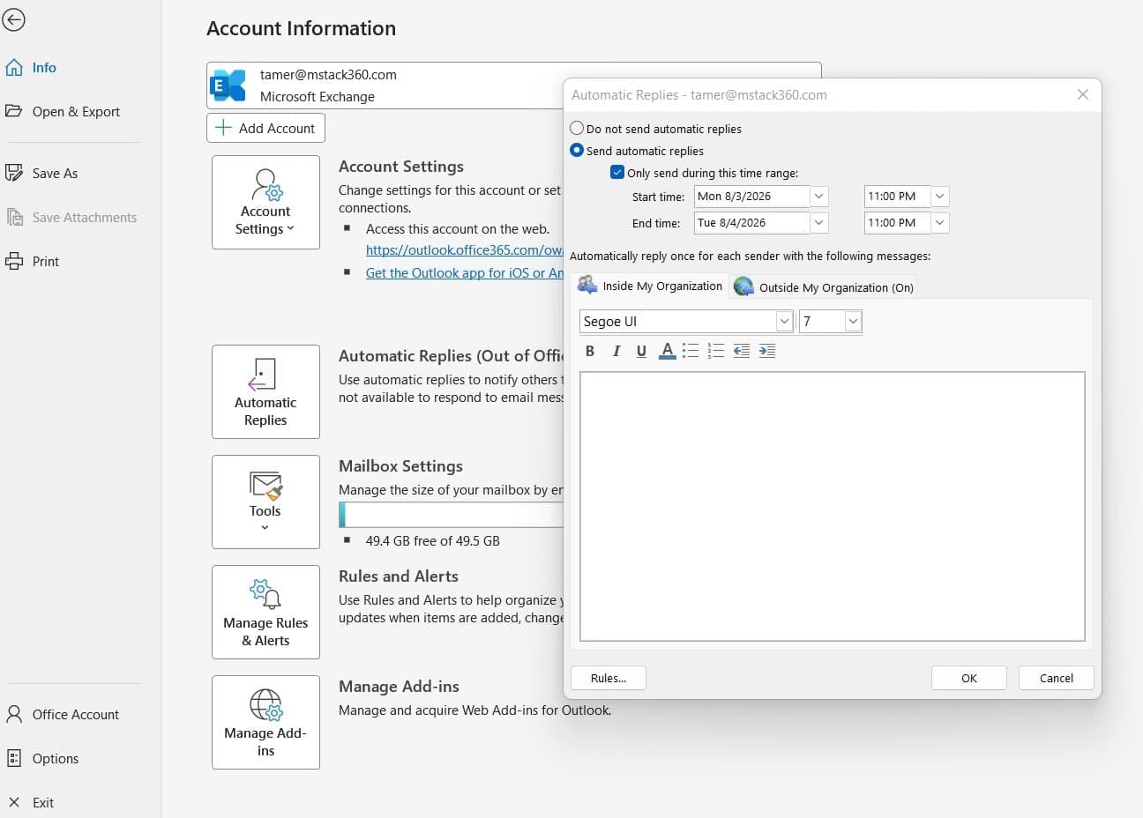Click the Automatic Replies door icon
This screenshot has width=1143, height=818.
(x=262, y=374)
